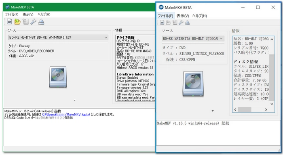Click the open files icon in left MakeMKV window

coord(10,22)
